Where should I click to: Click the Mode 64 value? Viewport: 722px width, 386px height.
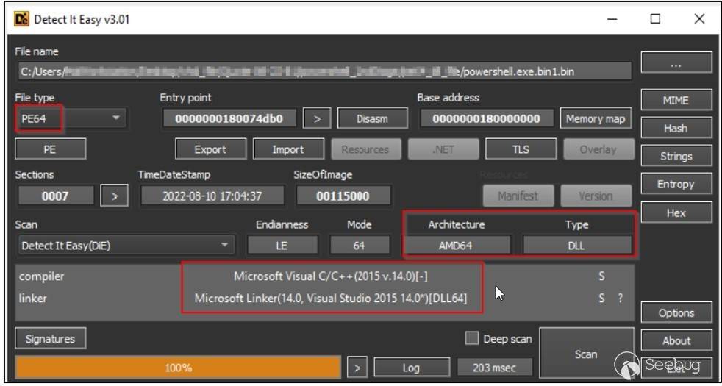tap(359, 245)
